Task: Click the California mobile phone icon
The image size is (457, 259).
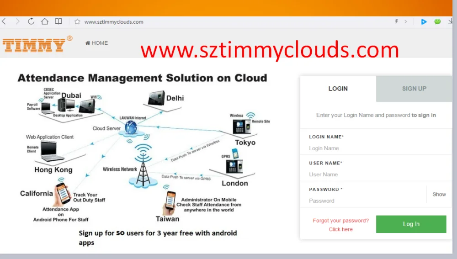Action: (62, 193)
